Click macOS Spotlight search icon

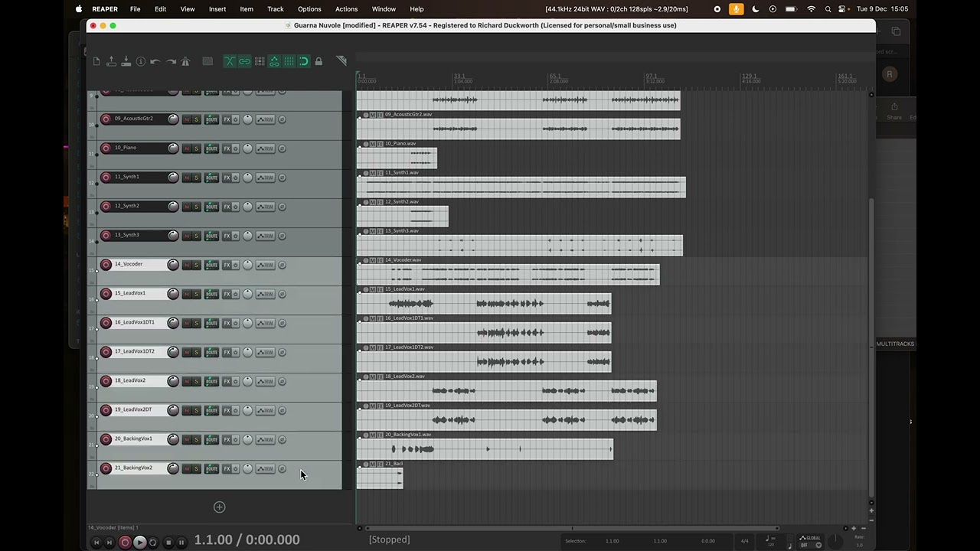click(828, 9)
